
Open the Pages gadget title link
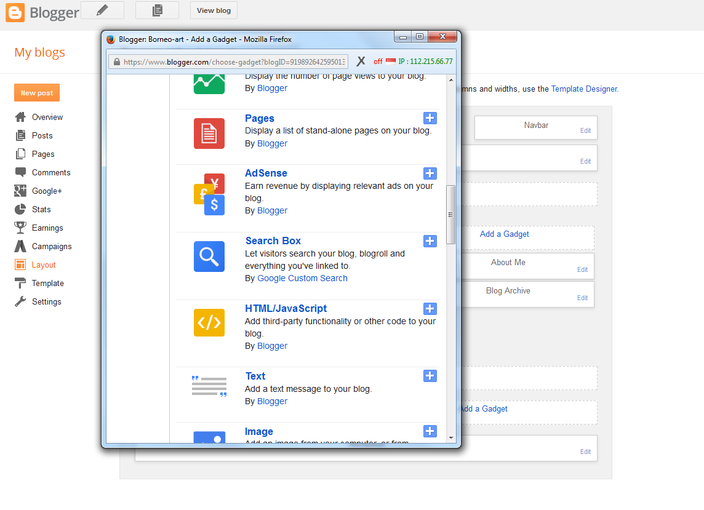260,119
